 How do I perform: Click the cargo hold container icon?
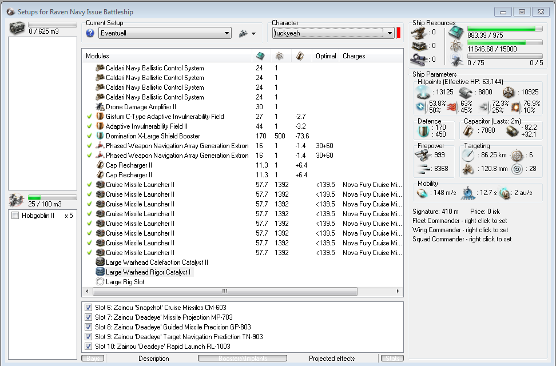[x=17, y=27]
